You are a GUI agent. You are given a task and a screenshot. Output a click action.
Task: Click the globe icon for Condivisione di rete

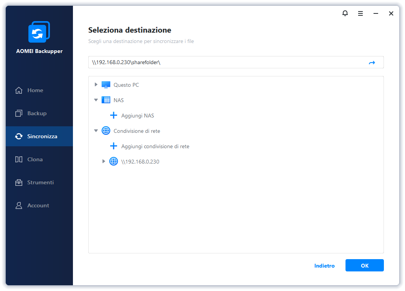[x=106, y=131]
